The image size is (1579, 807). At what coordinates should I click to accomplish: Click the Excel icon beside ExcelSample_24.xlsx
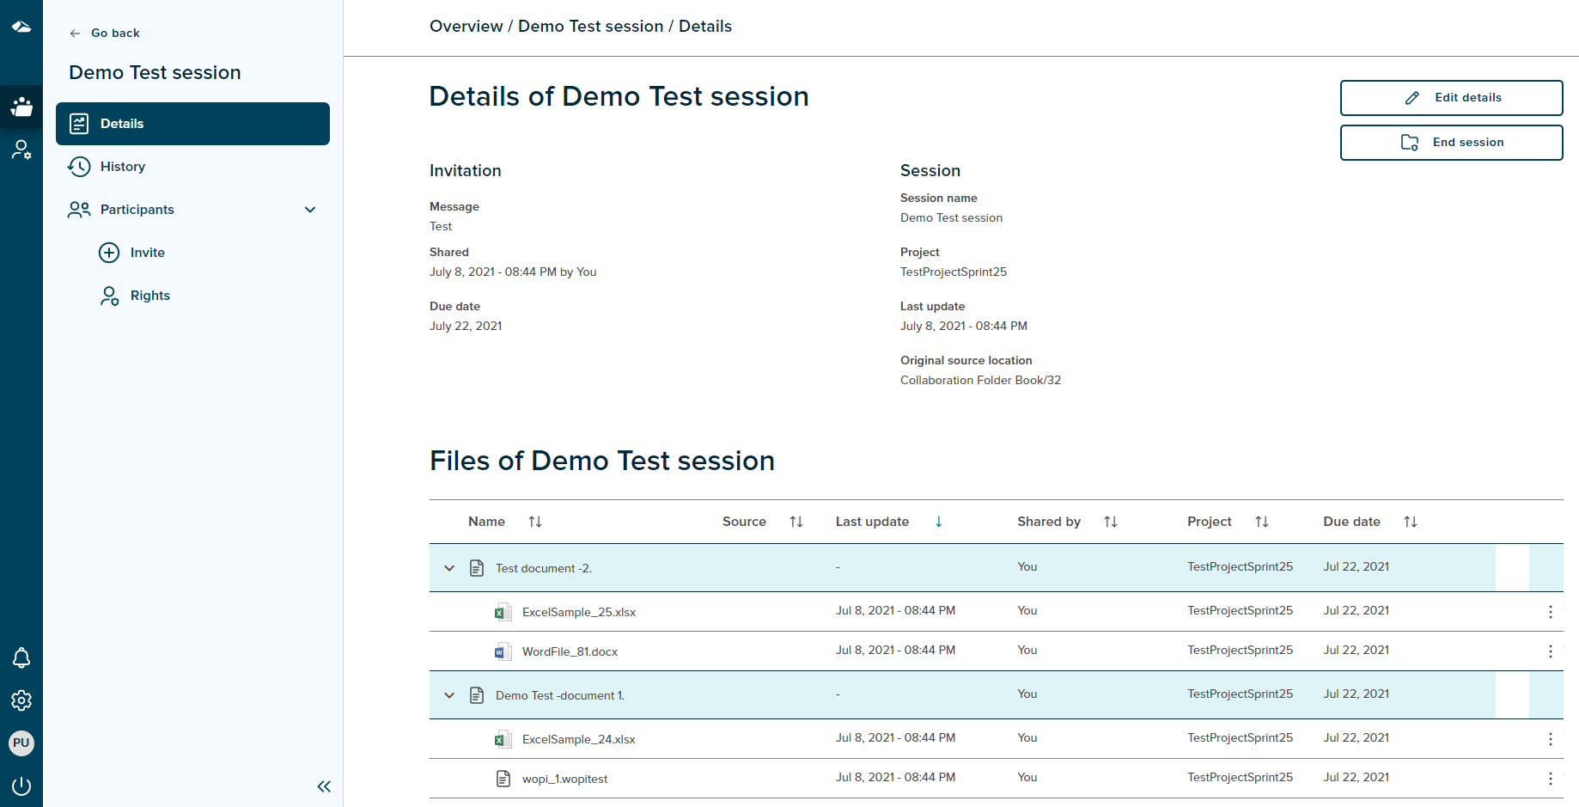[x=503, y=738]
